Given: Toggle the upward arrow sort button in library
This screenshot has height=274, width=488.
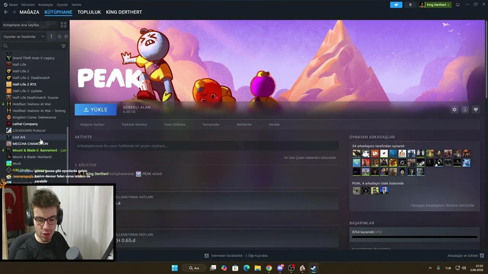Looking at the screenshot, I should 51,37.
